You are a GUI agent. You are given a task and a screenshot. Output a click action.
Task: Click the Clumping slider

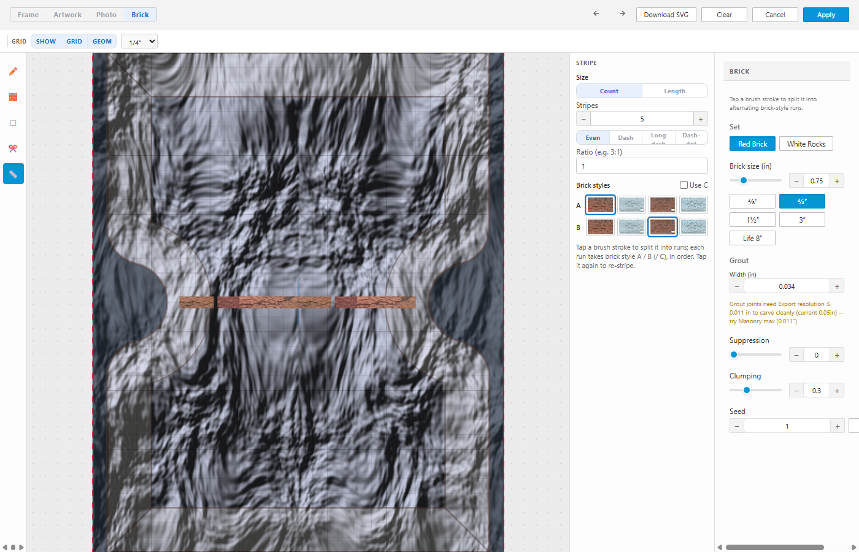click(755, 390)
